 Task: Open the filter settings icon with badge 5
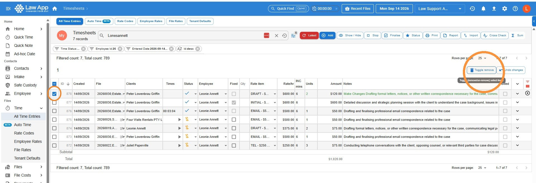[x=293, y=36]
